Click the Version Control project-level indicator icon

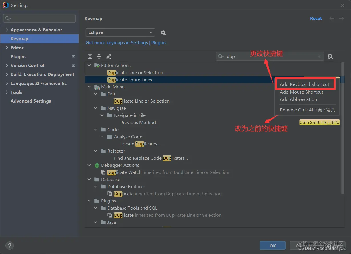[73, 65]
